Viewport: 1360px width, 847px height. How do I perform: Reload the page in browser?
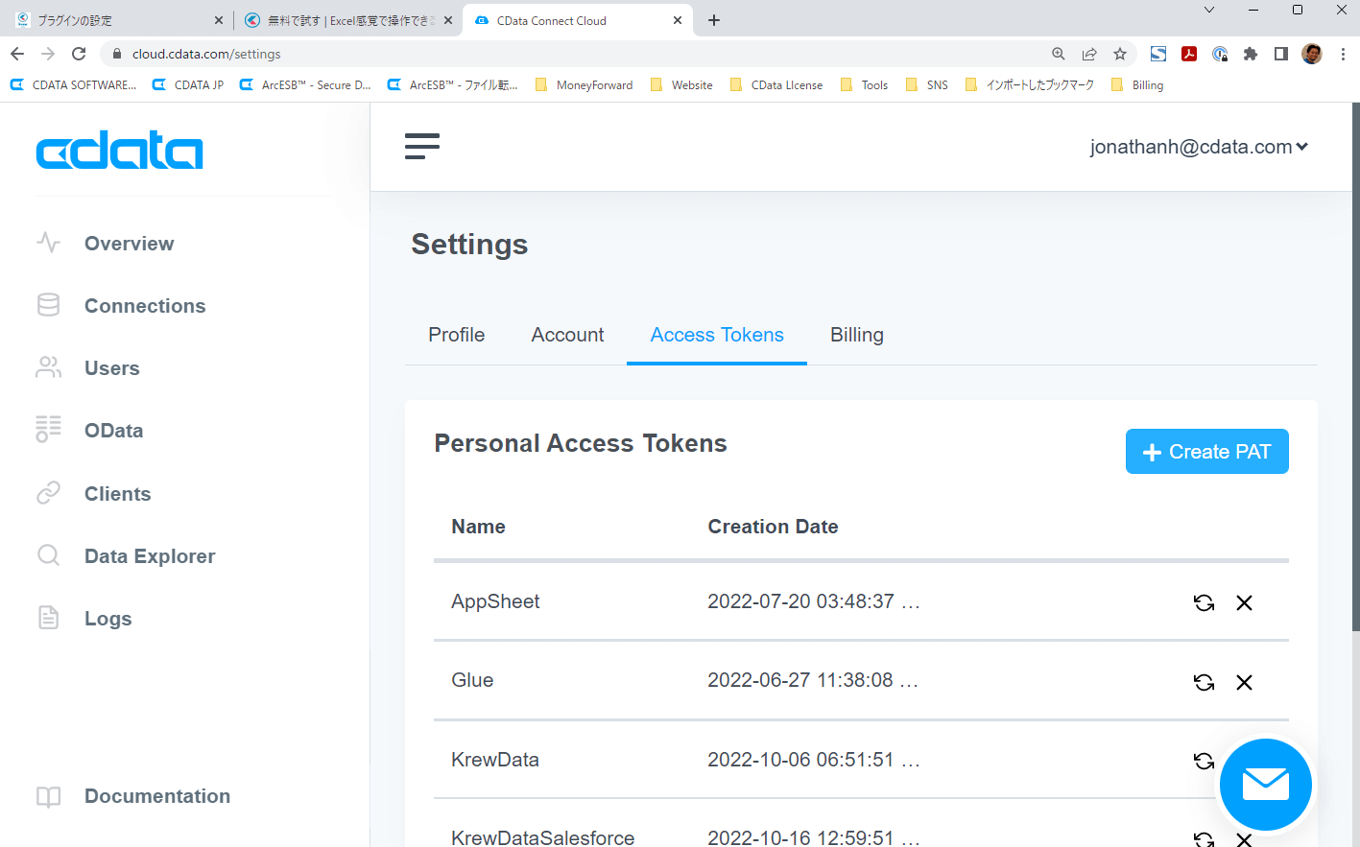(x=79, y=54)
